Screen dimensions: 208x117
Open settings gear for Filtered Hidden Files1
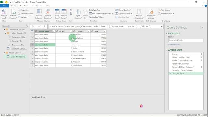201,57
